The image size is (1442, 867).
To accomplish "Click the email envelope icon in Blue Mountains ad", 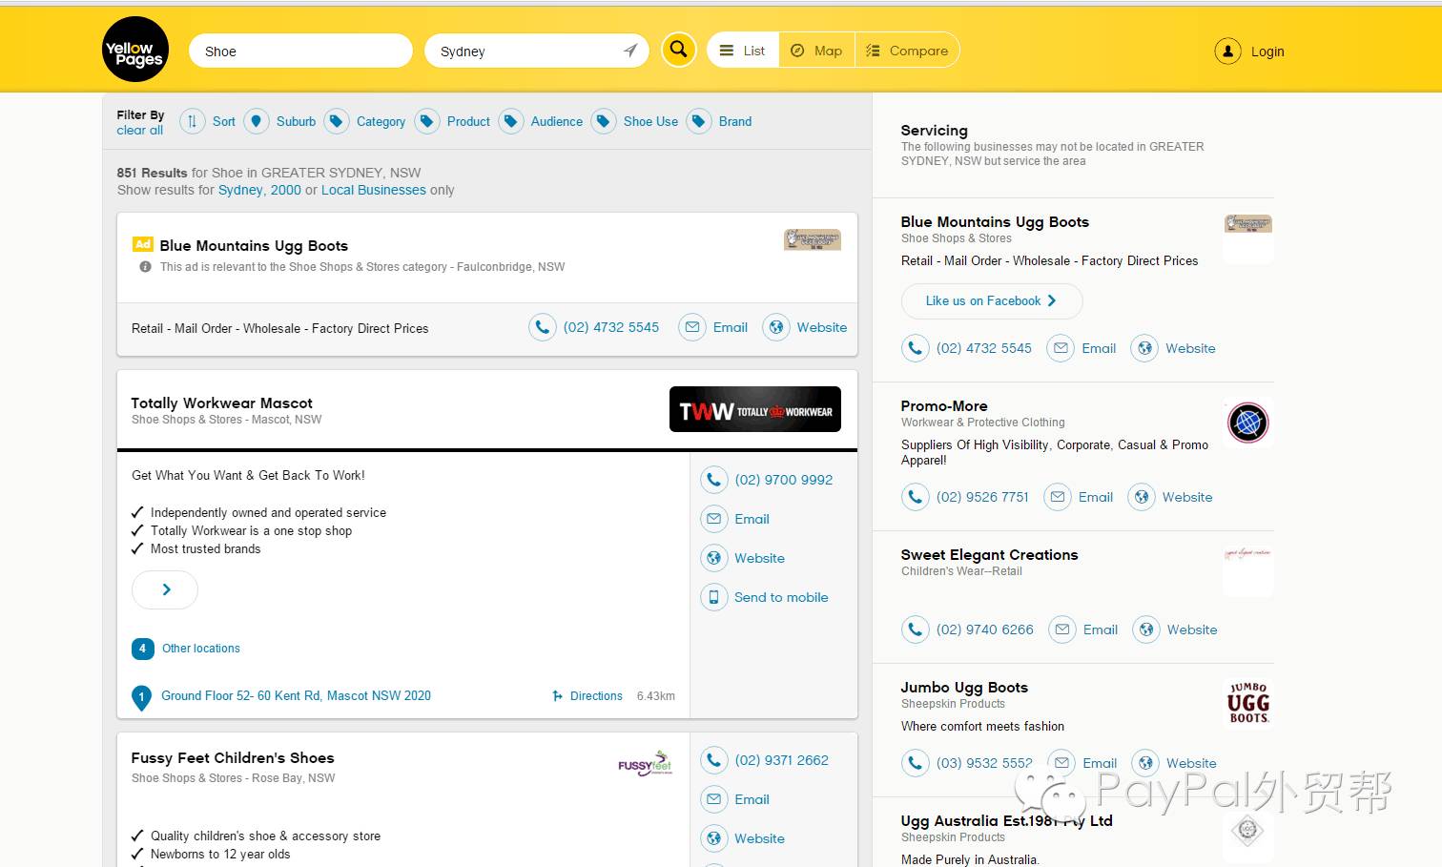I will (692, 327).
